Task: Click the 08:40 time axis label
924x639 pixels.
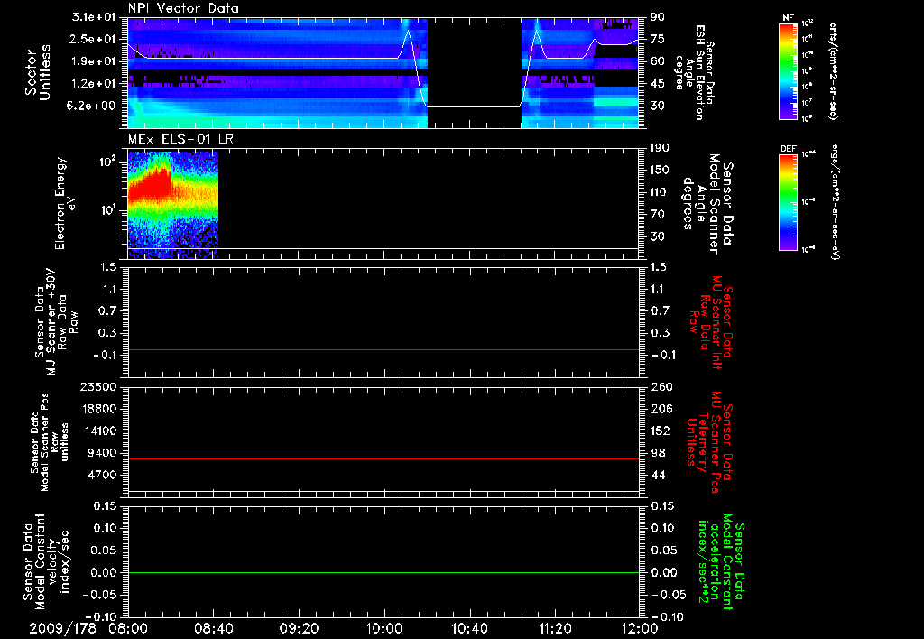Action: [x=213, y=629]
